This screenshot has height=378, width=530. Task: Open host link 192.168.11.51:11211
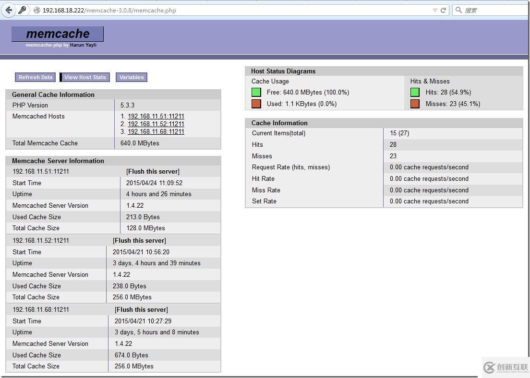(x=156, y=116)
